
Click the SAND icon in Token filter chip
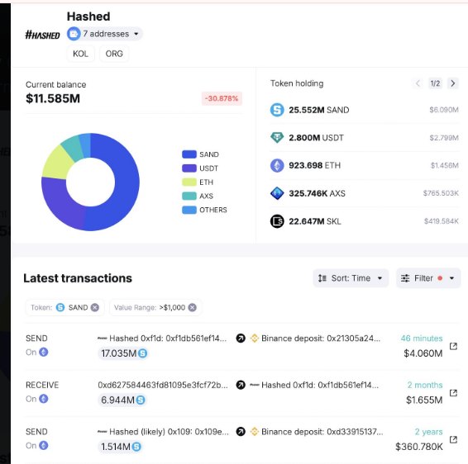click(60, 307)
